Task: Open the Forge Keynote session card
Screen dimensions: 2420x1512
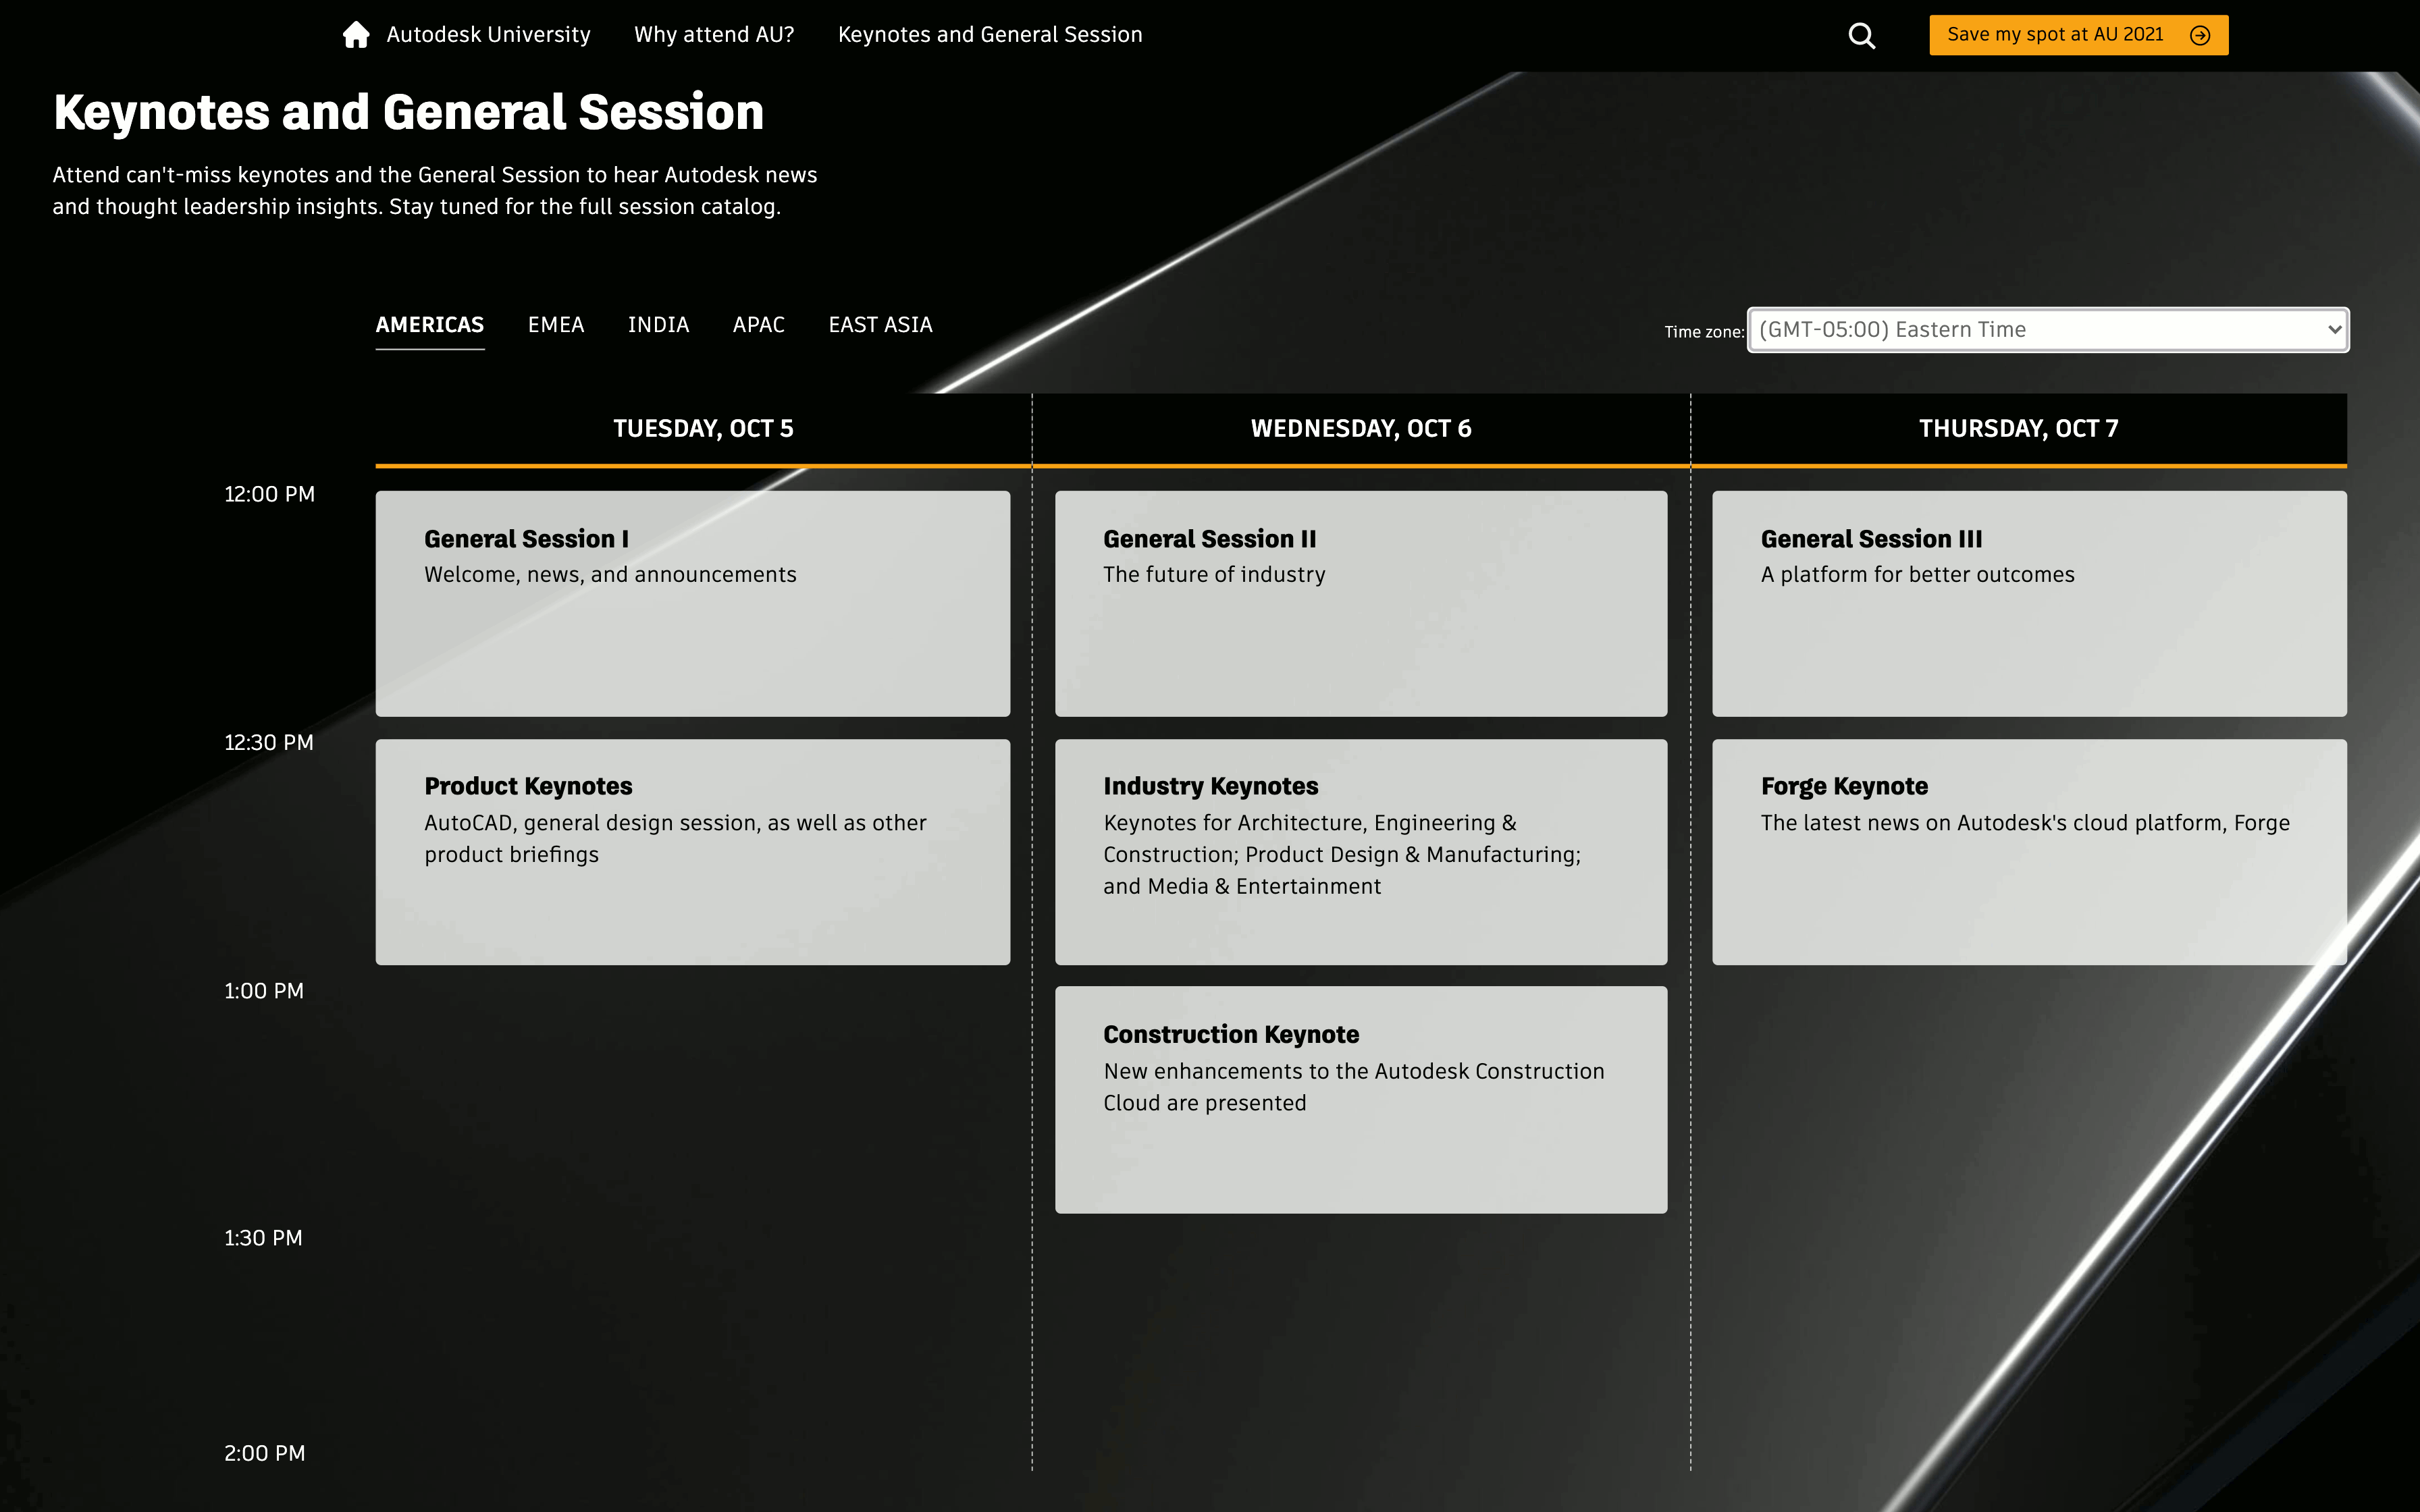Action: [x=2028, y=851]
